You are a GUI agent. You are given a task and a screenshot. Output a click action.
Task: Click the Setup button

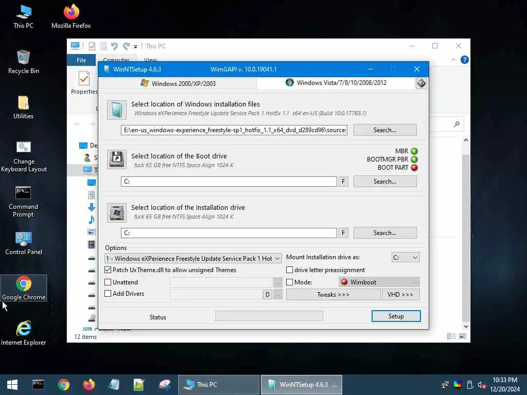pos(396,316)
